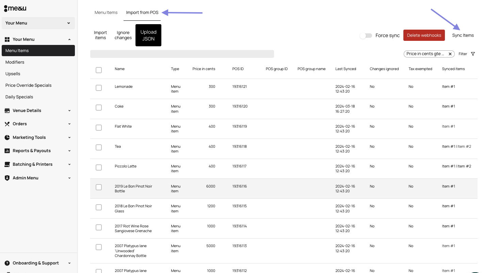Click the 2007 Platypus lane 'Unwooded' Chardonnay name
Image resolution: width=482 pixels, height=273 pixels.
coord(131,251)
